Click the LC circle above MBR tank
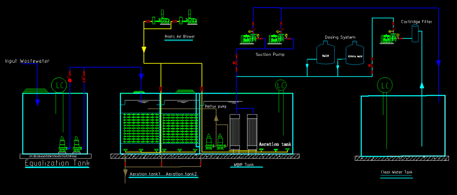The image size is (457, 195). (x=280, y=85)
